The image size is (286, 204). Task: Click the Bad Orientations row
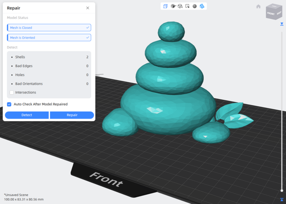(50, 84)
